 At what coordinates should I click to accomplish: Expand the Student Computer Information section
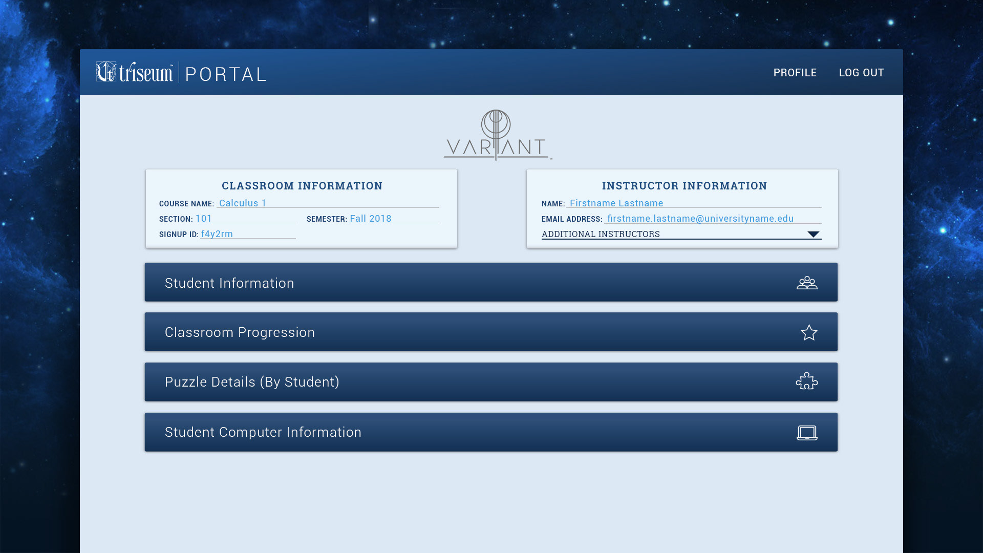tap(491, 432)
